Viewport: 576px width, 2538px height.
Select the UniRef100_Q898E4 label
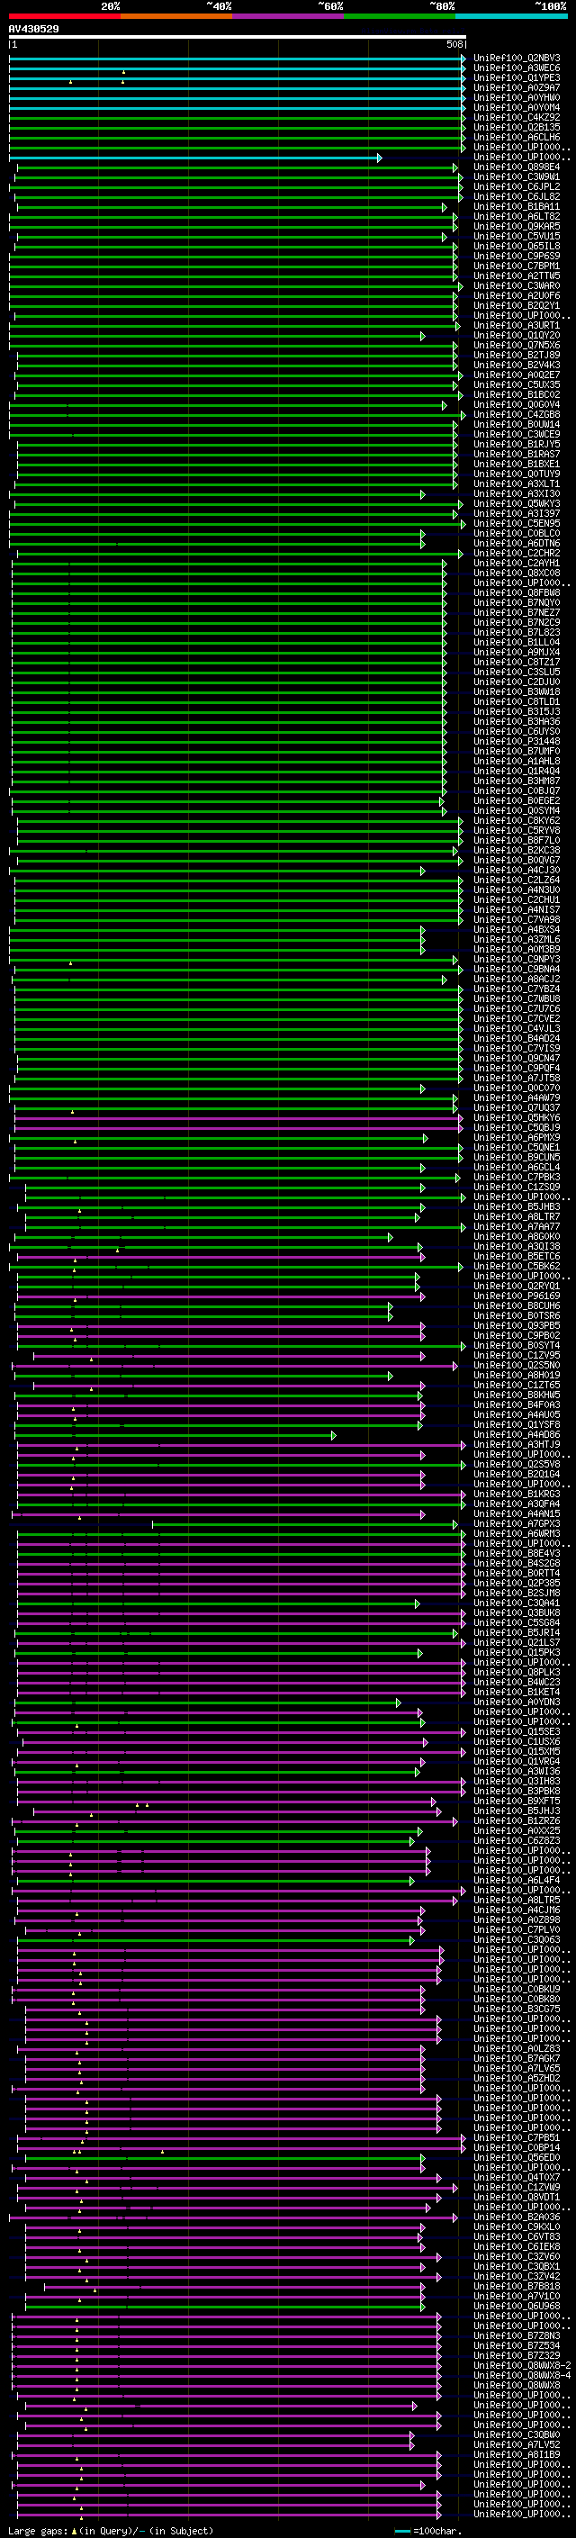point(516,167)
